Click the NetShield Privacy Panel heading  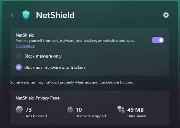(38, 98)
